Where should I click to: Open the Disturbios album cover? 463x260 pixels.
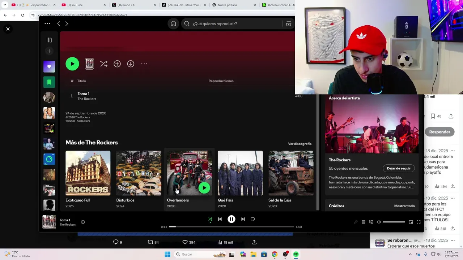pos(139,173)
